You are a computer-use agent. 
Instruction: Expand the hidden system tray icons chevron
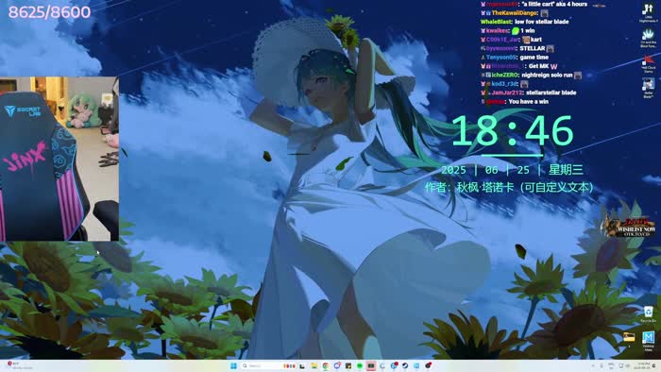[594, 365]
